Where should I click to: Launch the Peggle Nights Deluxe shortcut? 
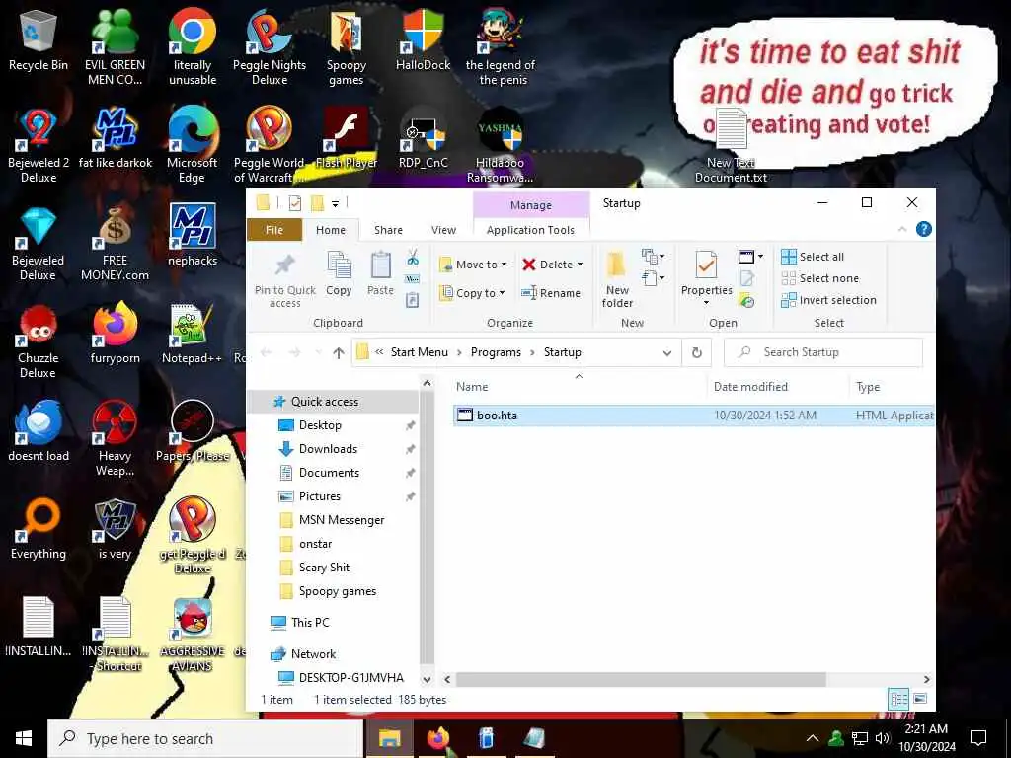[x=269, y=46]
